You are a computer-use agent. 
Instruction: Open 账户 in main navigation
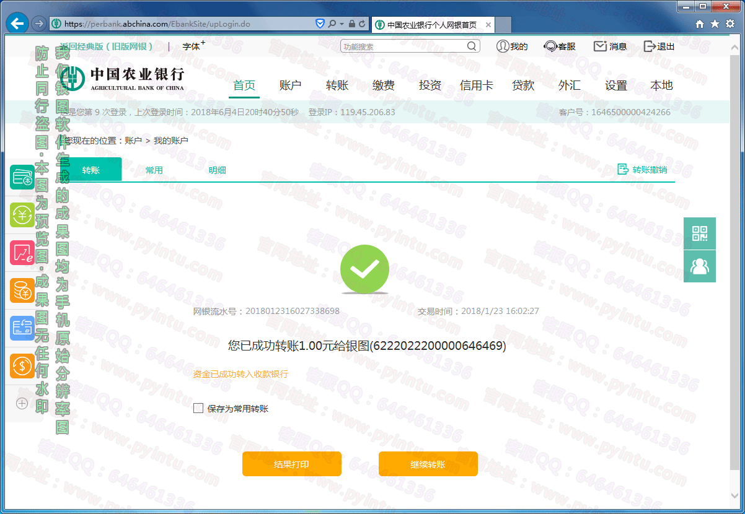(291, 86)
